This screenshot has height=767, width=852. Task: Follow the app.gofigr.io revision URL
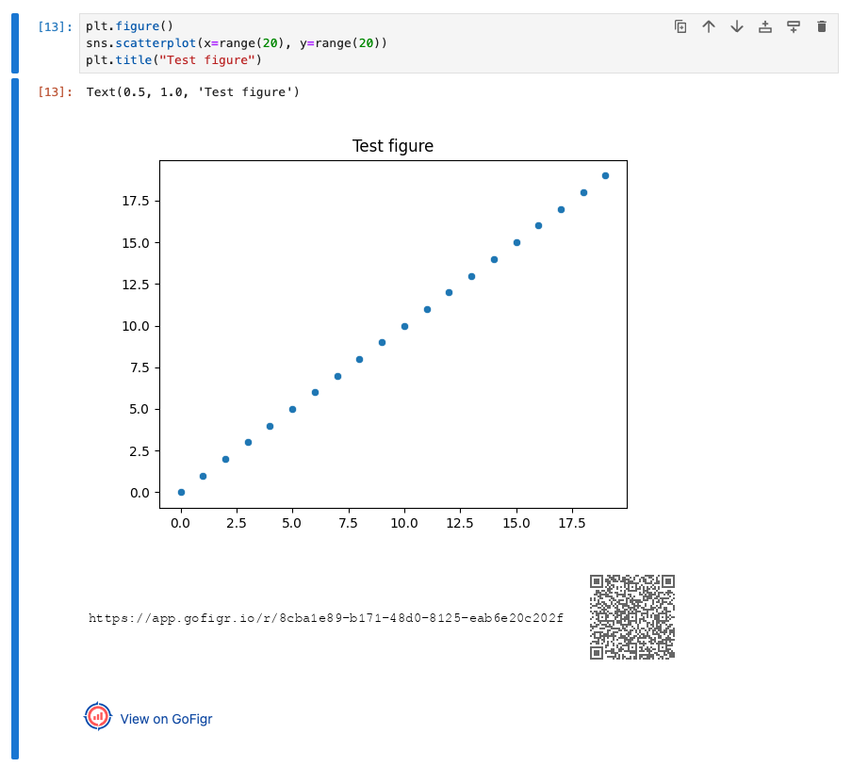(325, 617)
